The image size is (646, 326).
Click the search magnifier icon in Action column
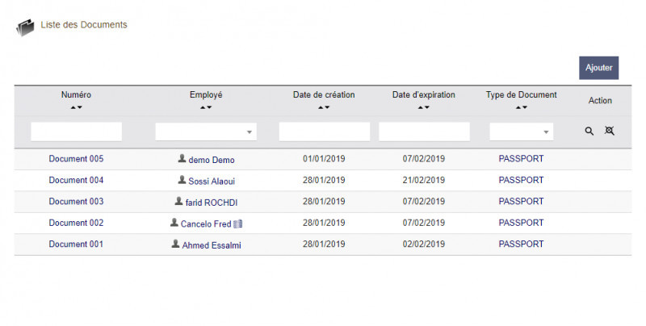click(x=589, y=131)
